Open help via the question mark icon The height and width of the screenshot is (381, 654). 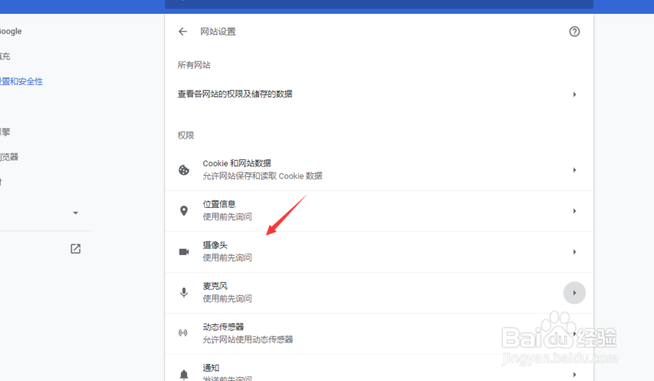click(574, 31)
